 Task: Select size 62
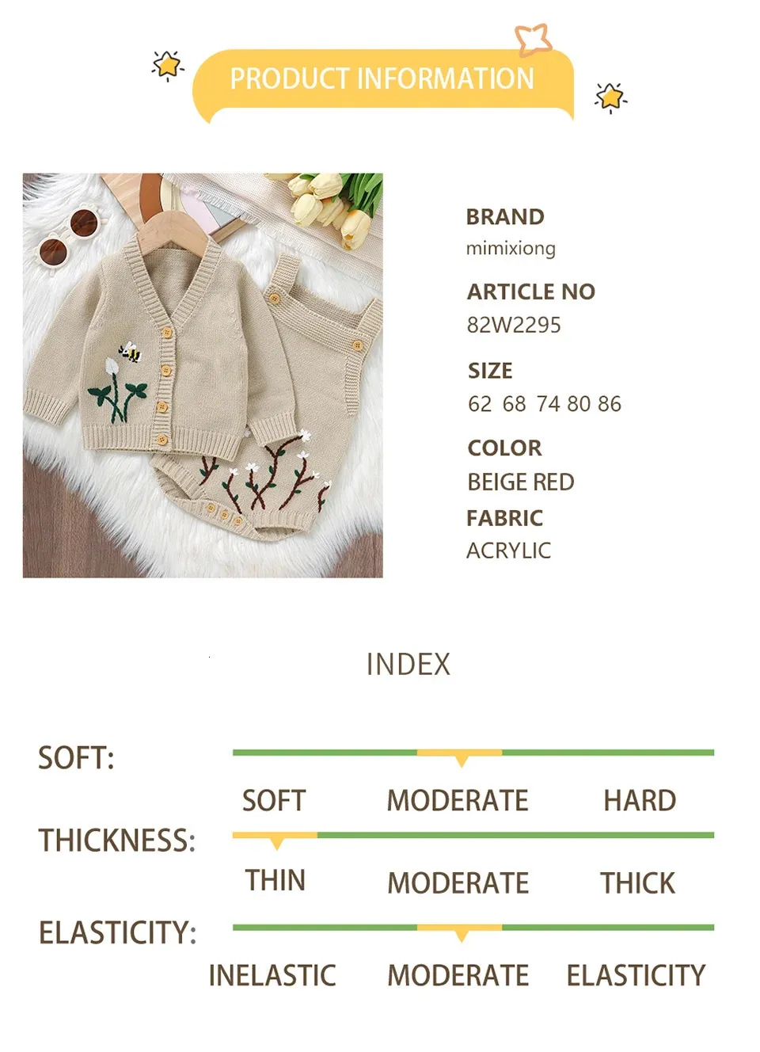480,404
